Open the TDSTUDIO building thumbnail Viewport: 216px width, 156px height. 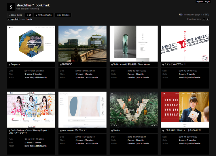[x=82, y=44]
